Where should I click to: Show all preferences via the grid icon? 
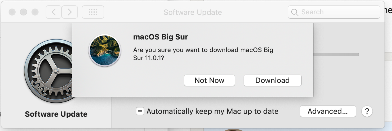click(x=93, y=12)
